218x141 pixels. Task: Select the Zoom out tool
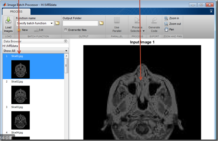pyautogui.click(x=173, y=24)
